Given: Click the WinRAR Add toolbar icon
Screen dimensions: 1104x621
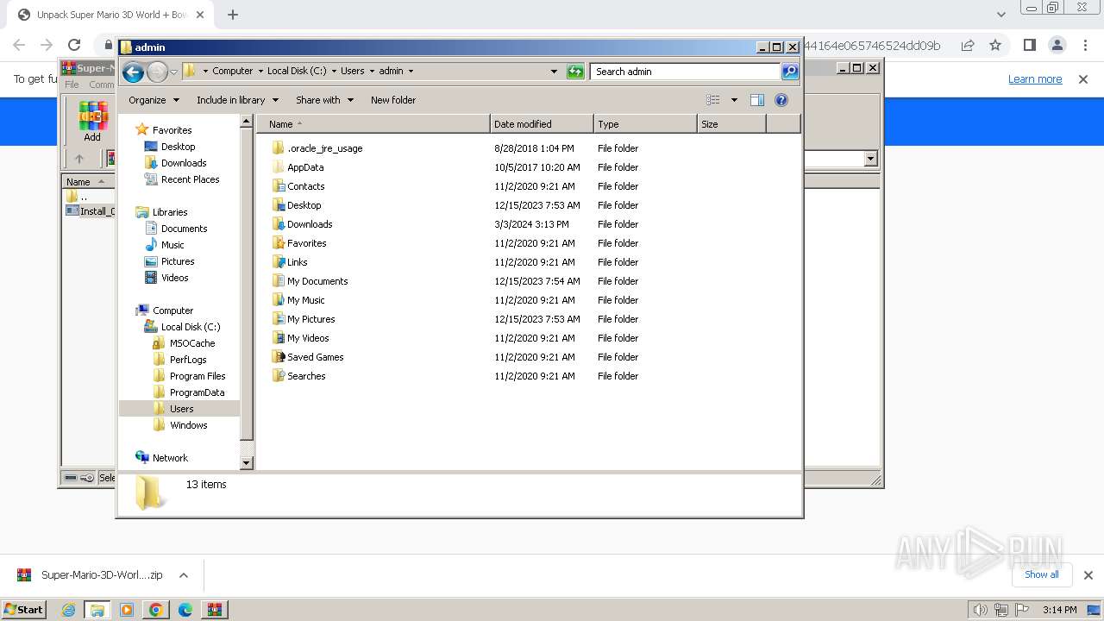Looking at the screenshot, I should (92, 121).
